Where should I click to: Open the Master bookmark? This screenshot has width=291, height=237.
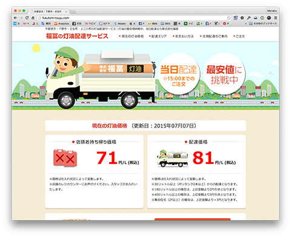(119, 24)
